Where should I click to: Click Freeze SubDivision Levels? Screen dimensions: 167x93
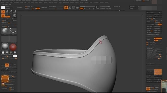click(x=154, y=35)
